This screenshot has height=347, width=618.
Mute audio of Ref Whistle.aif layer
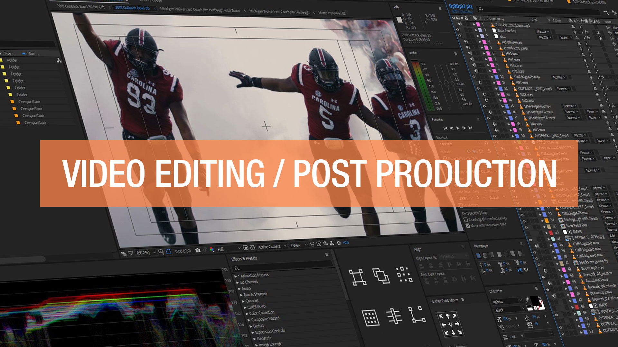(x=466, y=41)
